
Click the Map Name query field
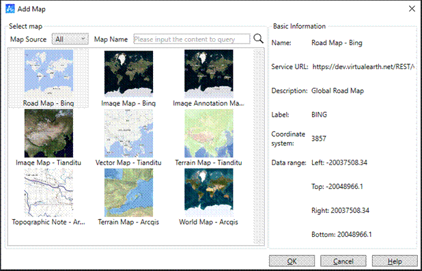(x=192, y=39)
